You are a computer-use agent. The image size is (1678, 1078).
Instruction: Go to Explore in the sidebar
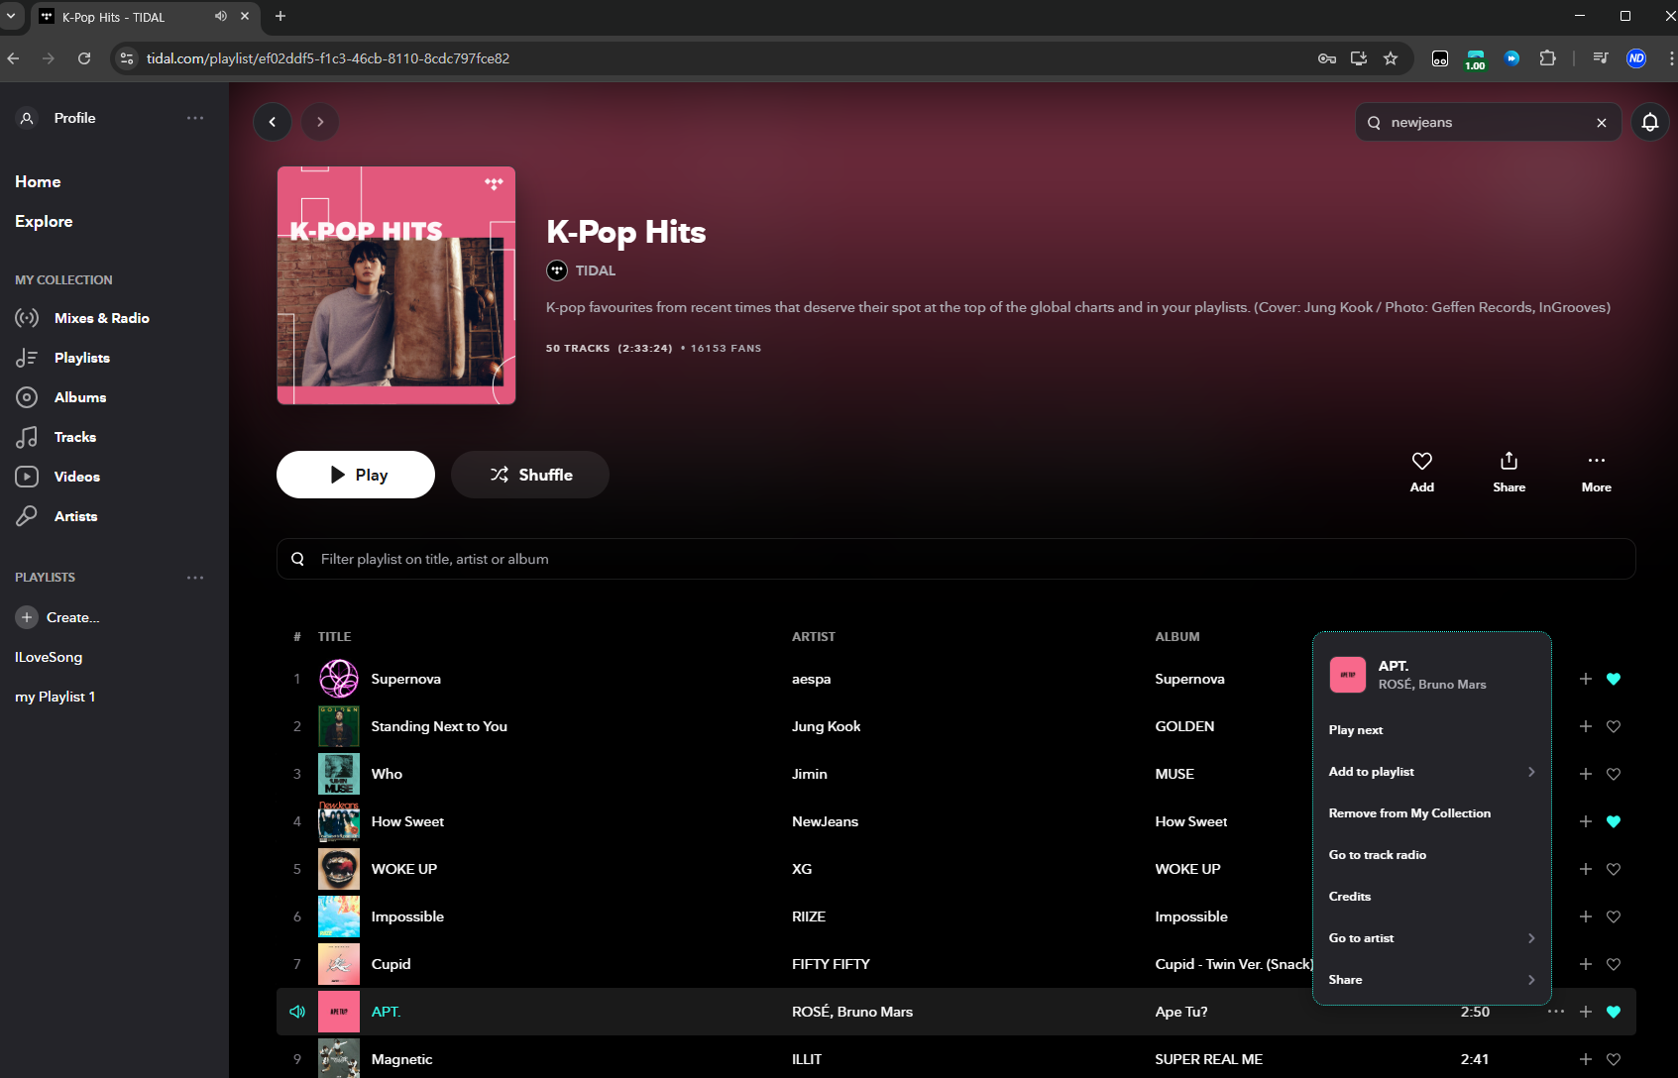point(44,222)
